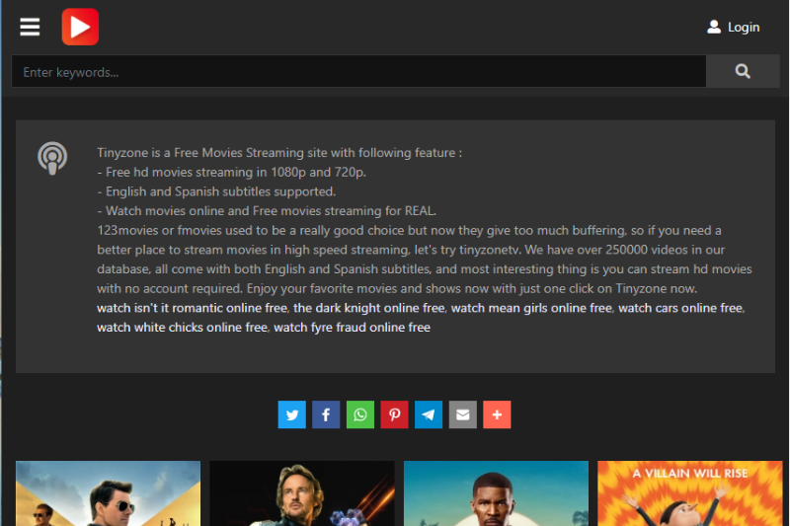Open 'the dark knight online free' link
Screen dimensions: 790x526
tap(368, 308)
